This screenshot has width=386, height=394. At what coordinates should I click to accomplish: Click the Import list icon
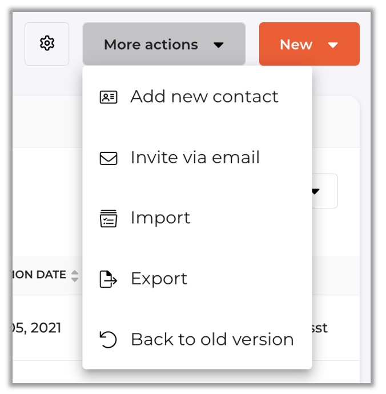[108, 219]
